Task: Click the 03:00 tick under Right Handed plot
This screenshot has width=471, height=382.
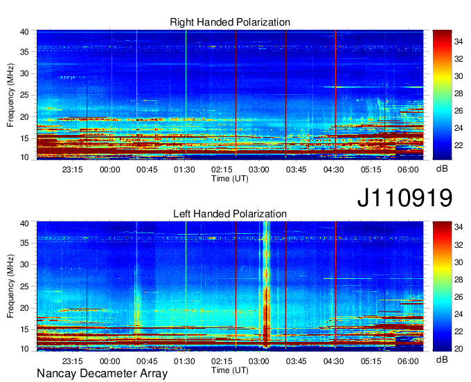Action: (x=259, y=170)
